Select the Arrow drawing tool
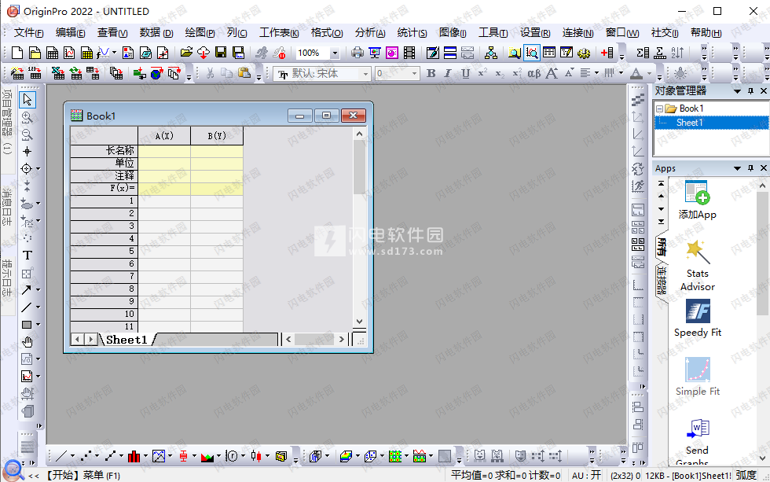This screenshot has height=482, width=770. tap(27, 290)
